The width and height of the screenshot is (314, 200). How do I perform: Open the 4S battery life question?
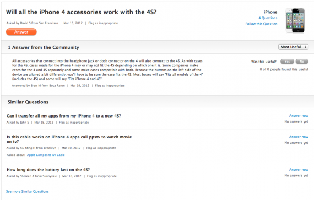coord(48,170)
